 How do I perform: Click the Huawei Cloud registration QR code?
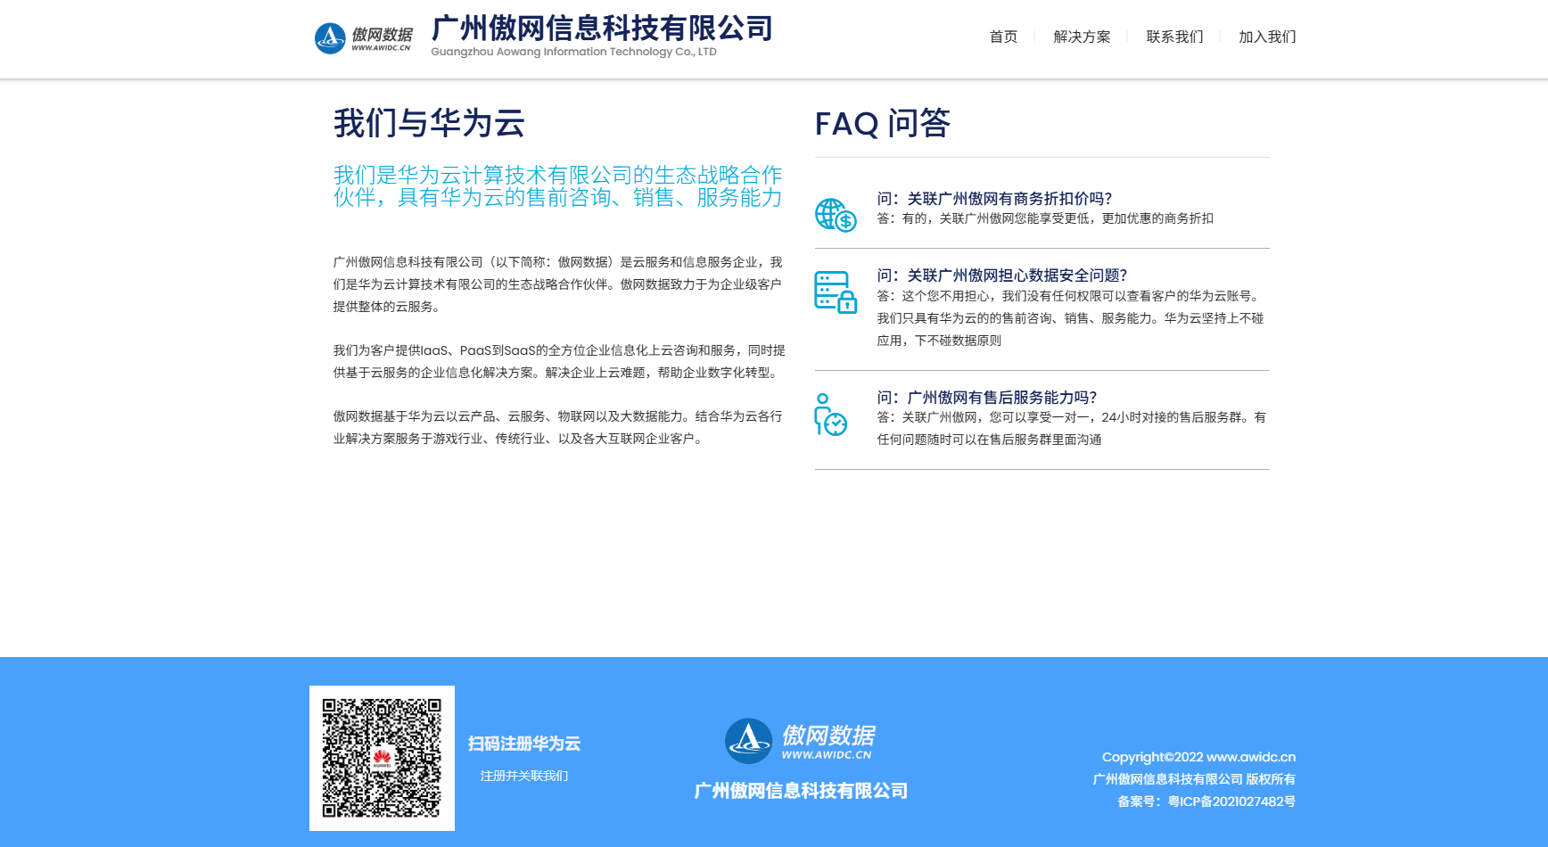(x=382, y=758)
